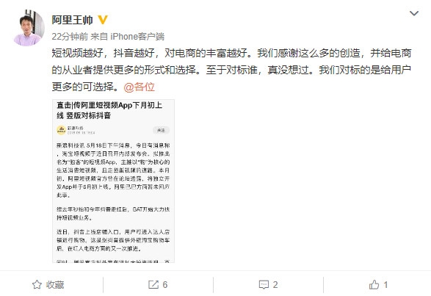The height and width of the screenshot is (296, 431).
Task: Click the orange verified V badge
Action: pyautogui.click(x=103, y=20)
